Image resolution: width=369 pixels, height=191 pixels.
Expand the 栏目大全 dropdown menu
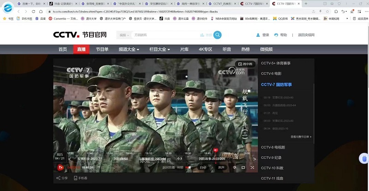(x=160, y=49)
